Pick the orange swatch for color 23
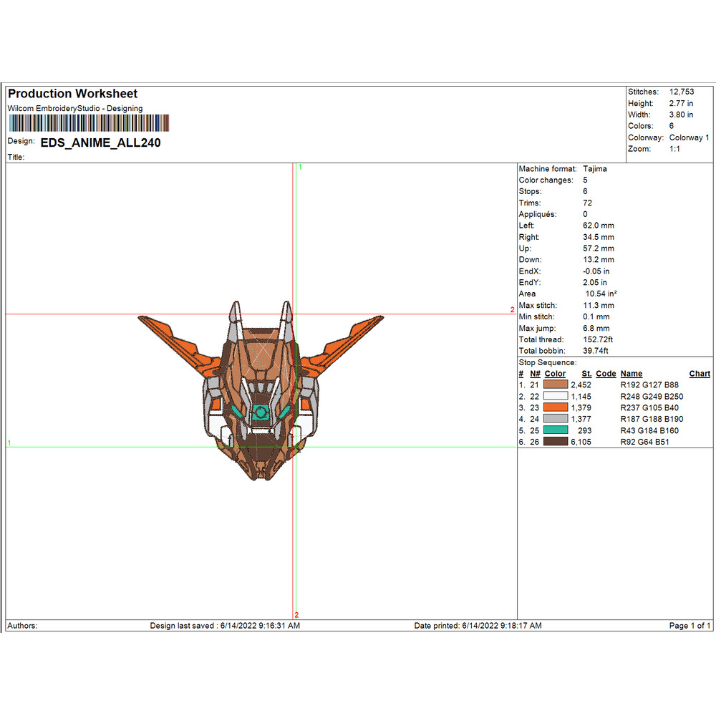The width and height of the screenshot is (716, 716). (556, 408)
